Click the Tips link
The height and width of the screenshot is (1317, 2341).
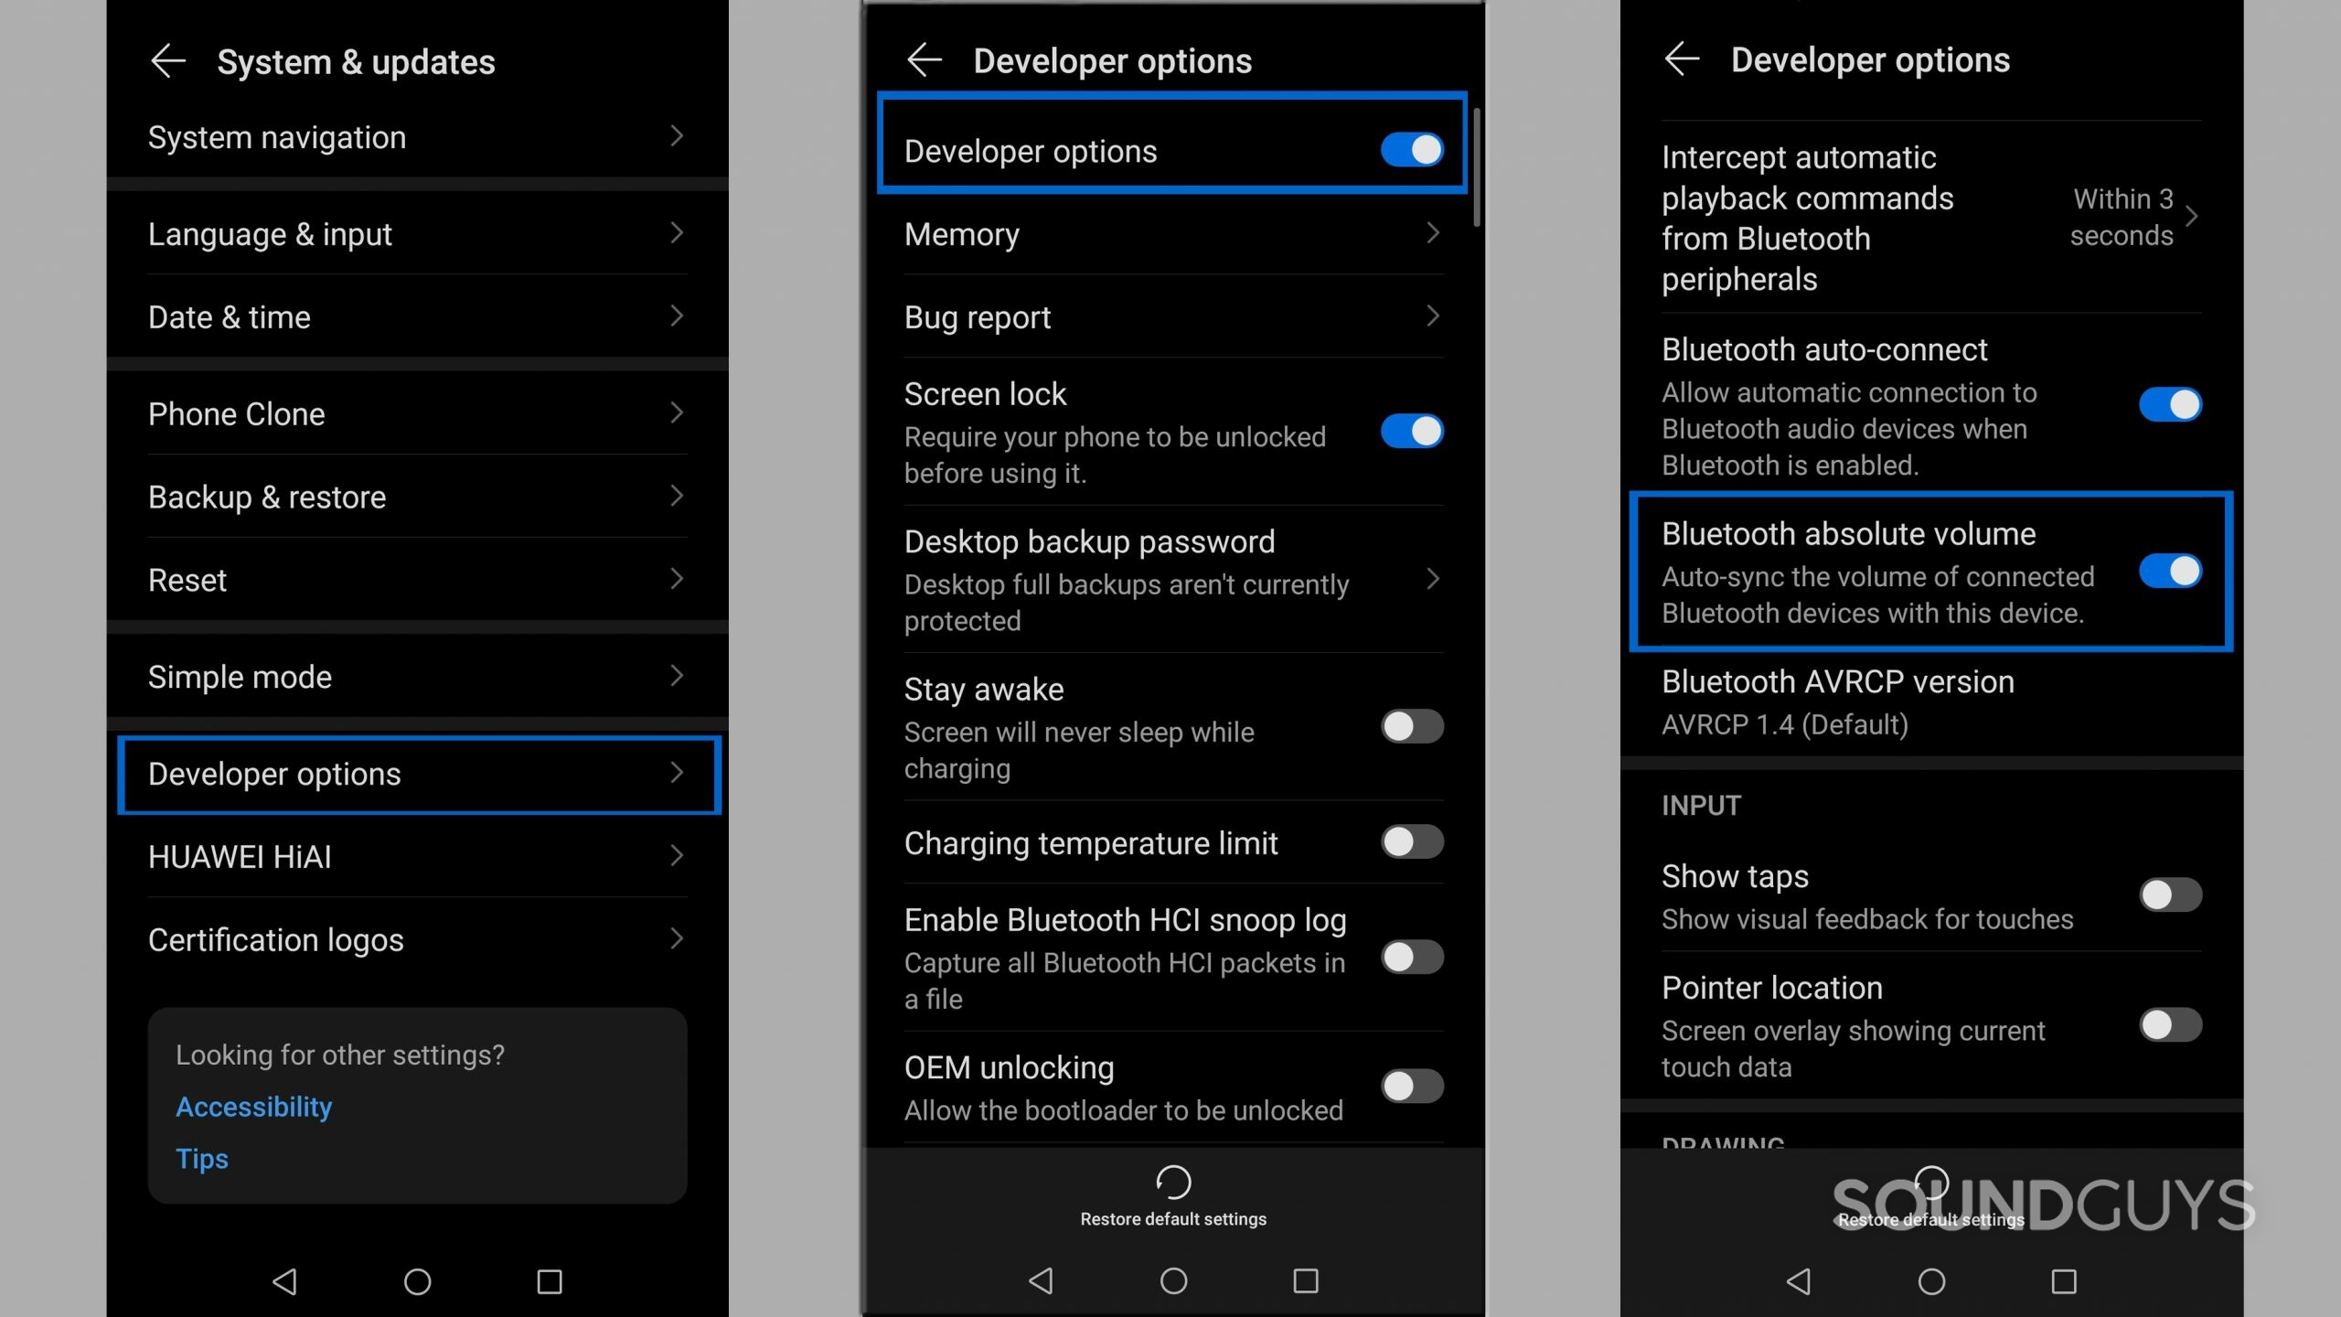coord(201,1158)
